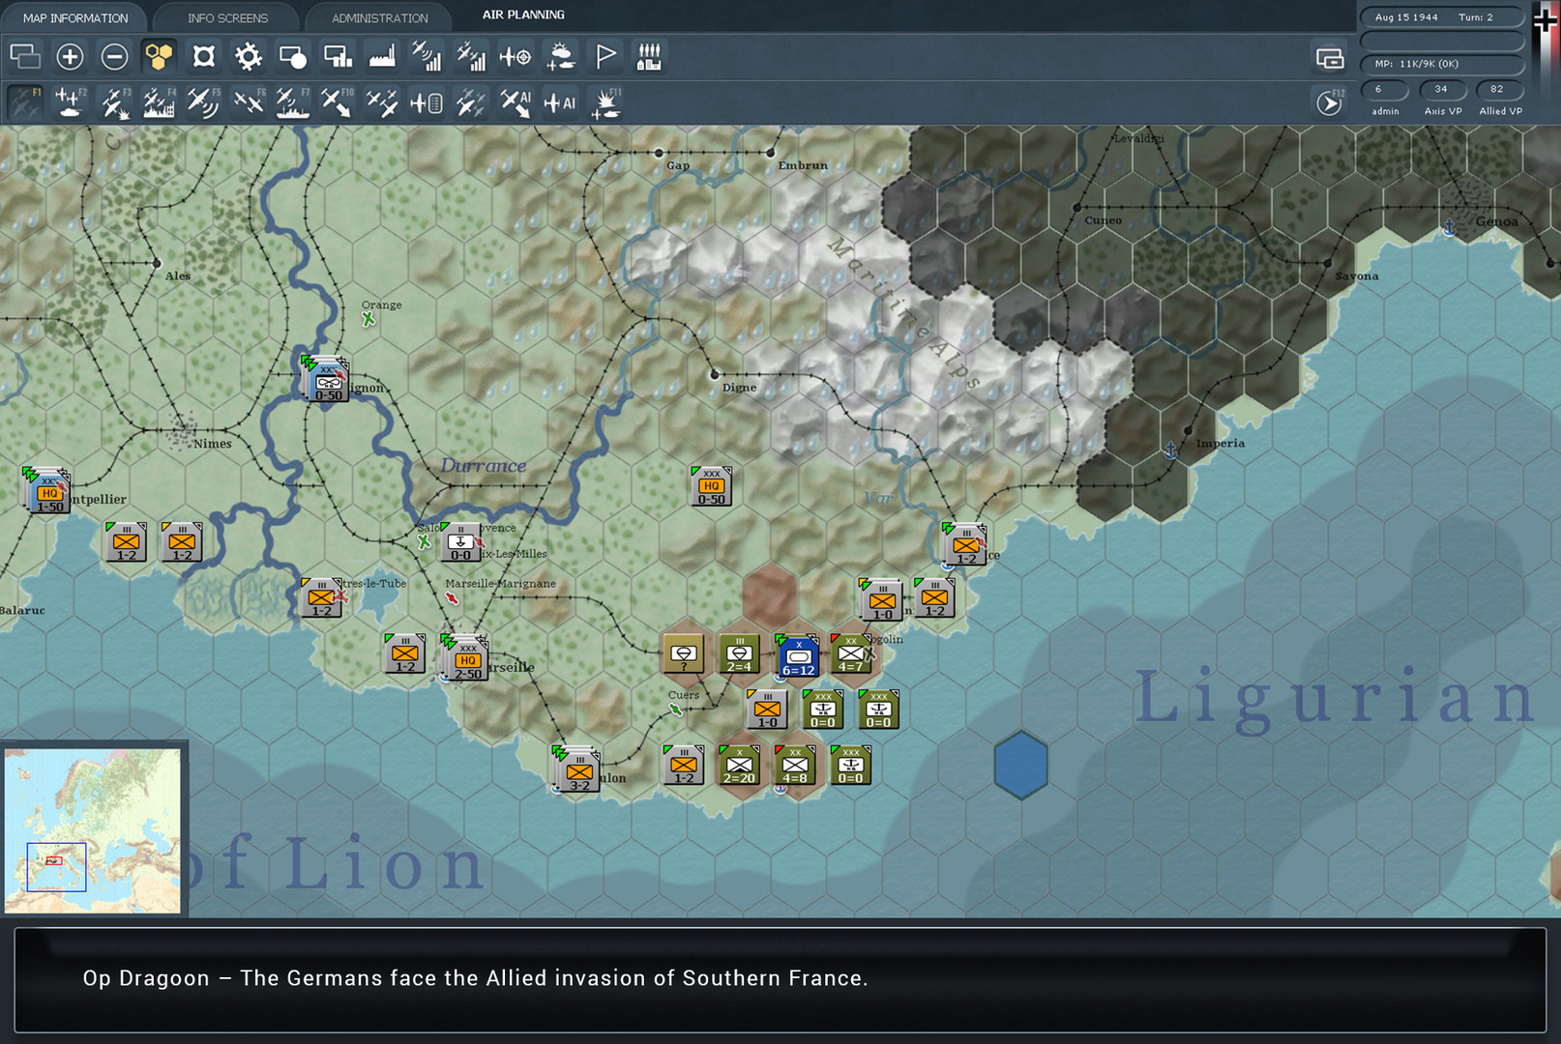Click the factory production overlay icon
The image size is (1561, 1044).
pyautogui.click(x=382, y=57)
